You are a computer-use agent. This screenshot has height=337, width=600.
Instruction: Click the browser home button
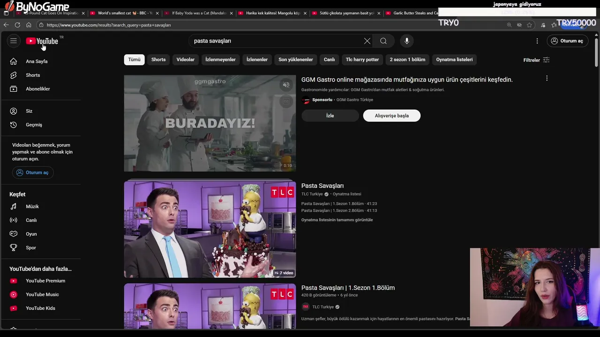(x=29, y=25)
